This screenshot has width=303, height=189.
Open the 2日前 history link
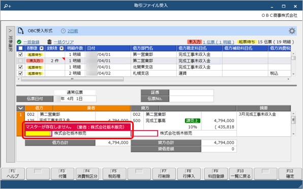[73, 31]
